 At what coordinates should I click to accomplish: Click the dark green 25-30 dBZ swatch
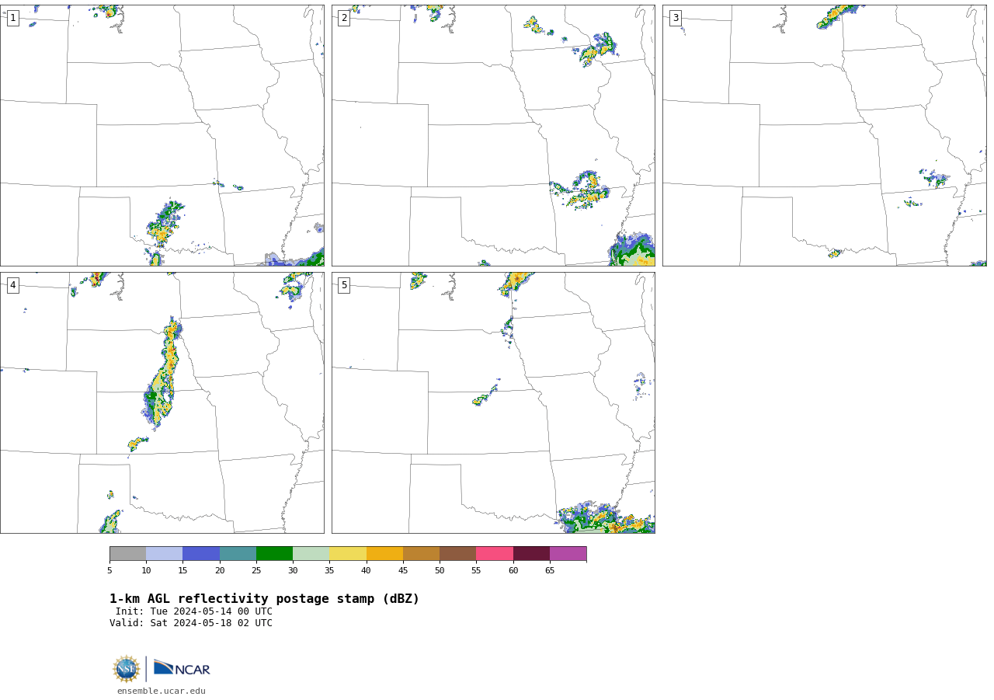click(x=274, y=554)
